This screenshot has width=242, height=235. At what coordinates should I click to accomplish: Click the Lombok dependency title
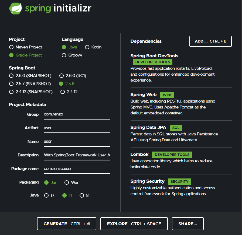click(x=139, y=154)
